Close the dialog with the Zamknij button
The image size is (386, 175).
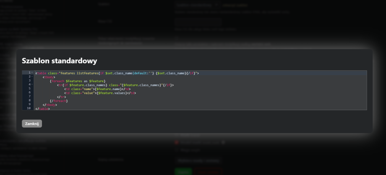tap(32, 124)
